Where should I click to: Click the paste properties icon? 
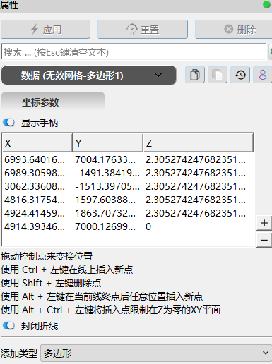pyautogui.click(x=218, y=75)
